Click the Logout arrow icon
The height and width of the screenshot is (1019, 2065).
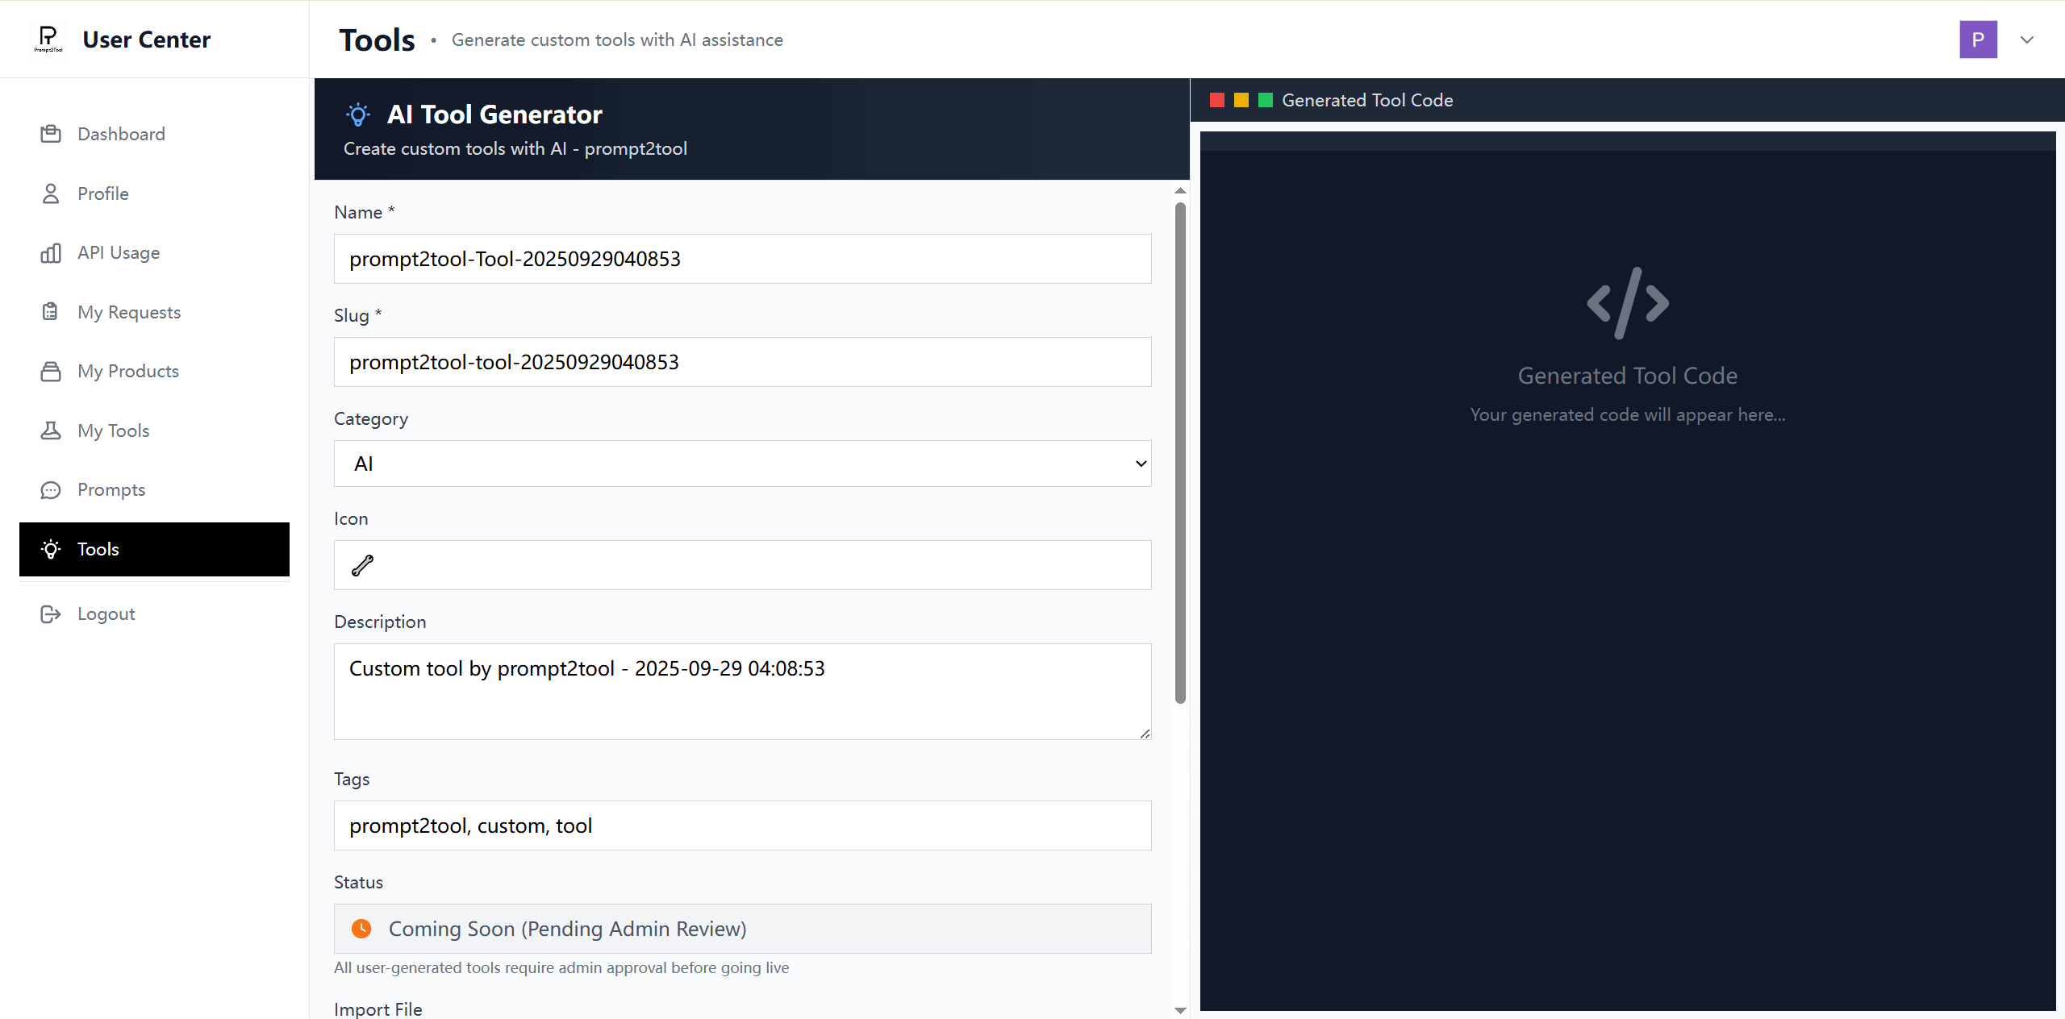pos(51,613)
